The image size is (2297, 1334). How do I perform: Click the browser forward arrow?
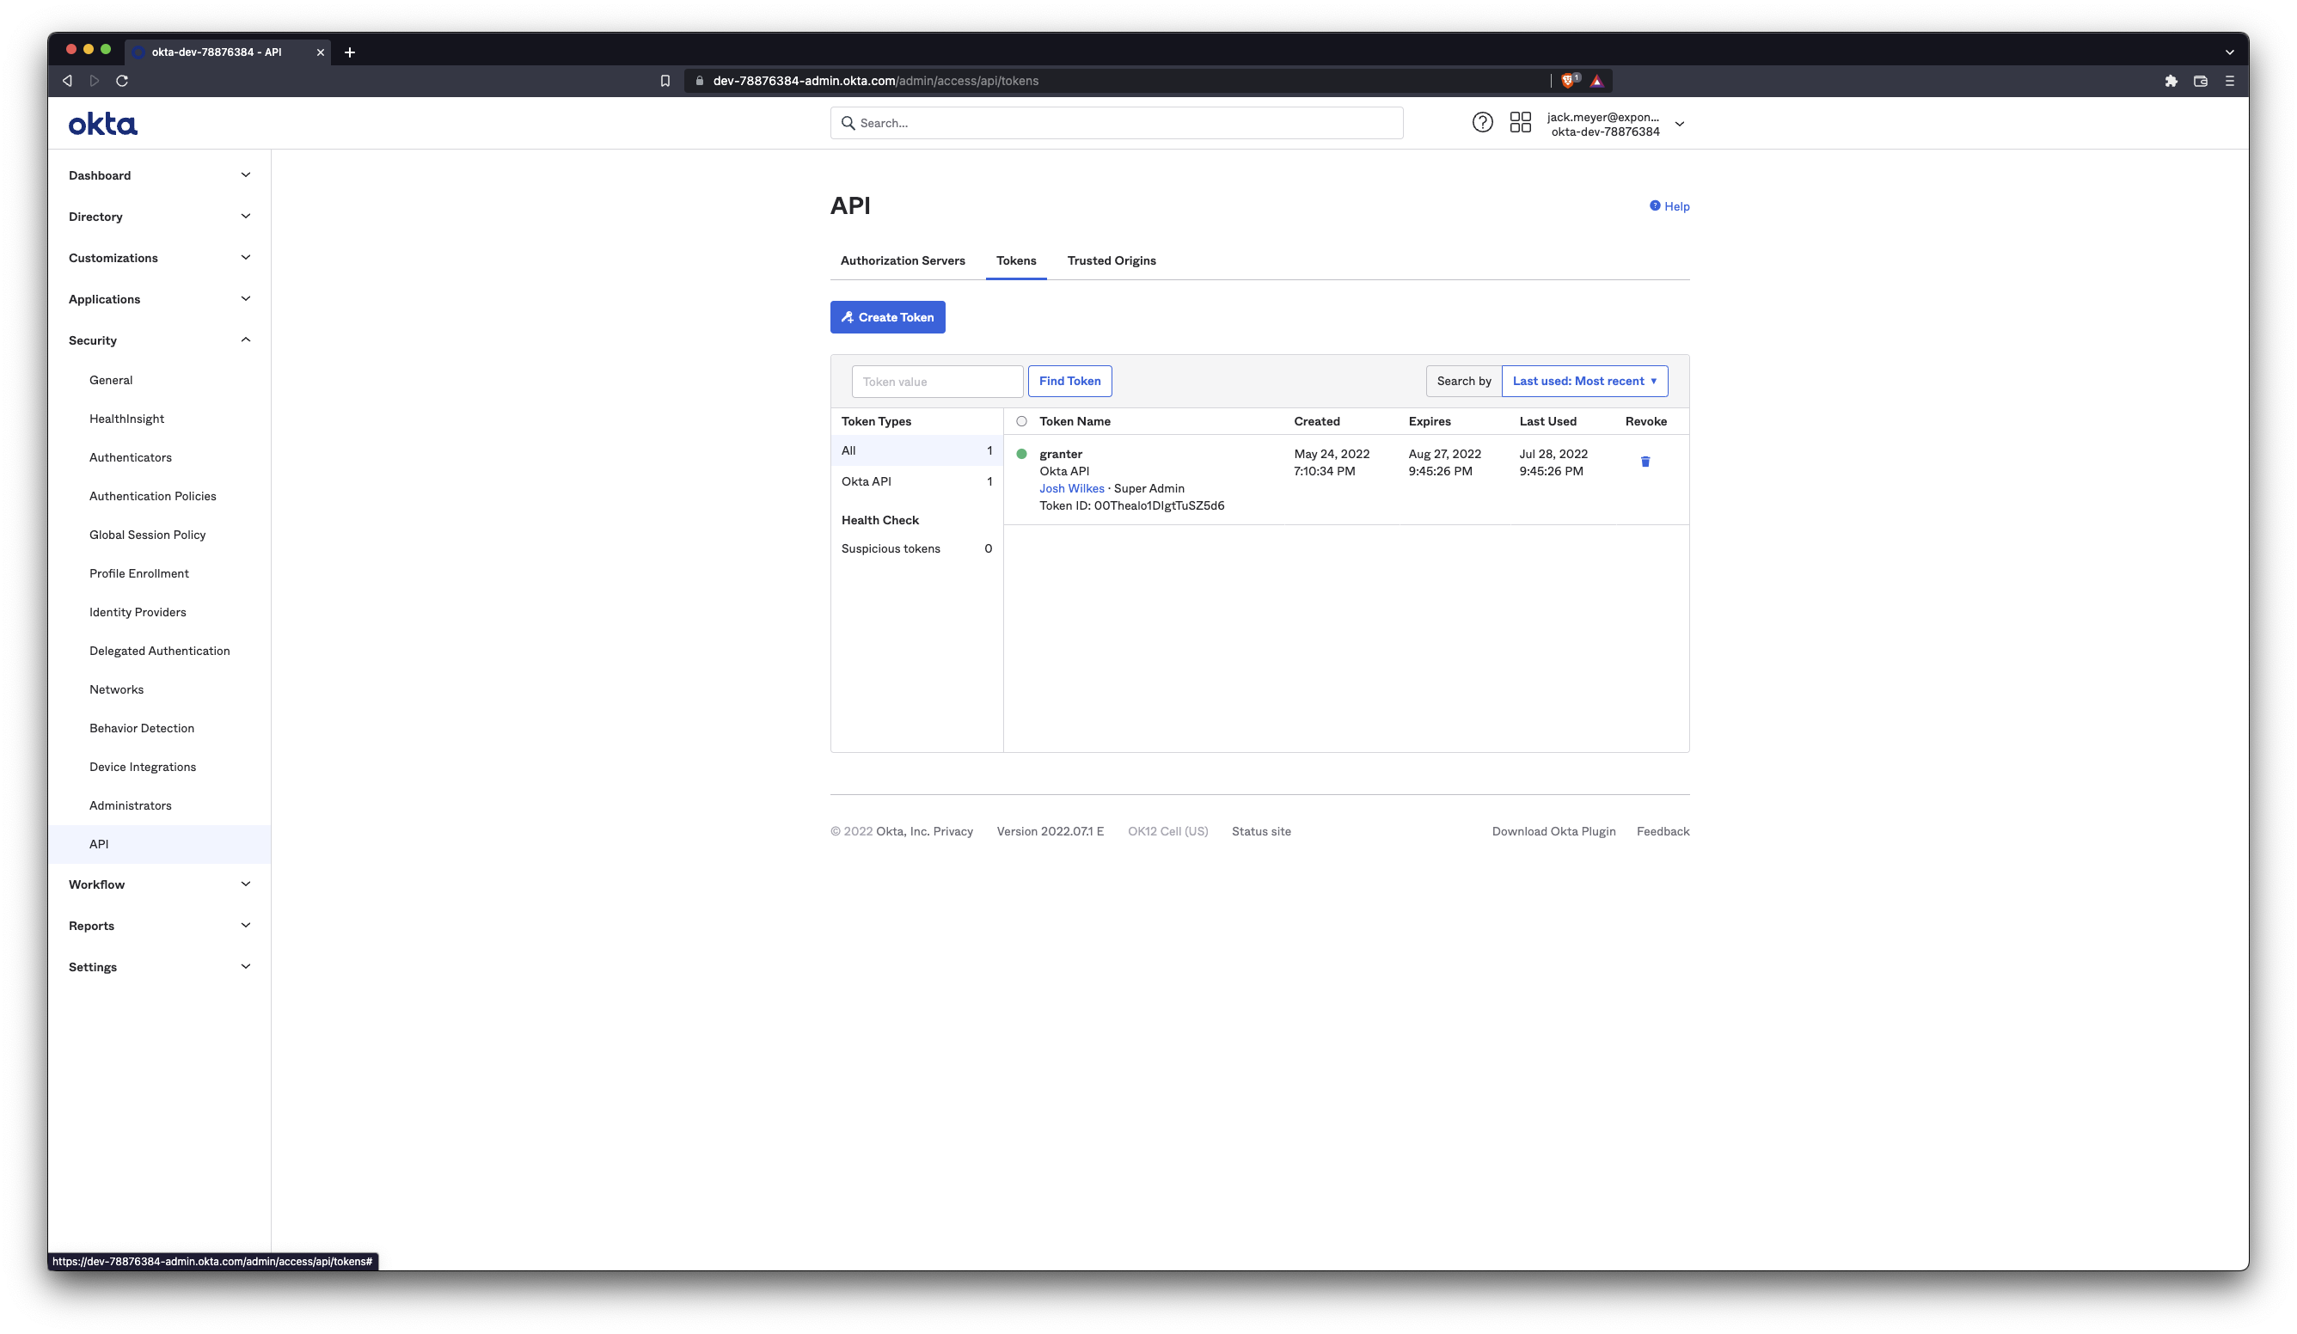point(95,81)
